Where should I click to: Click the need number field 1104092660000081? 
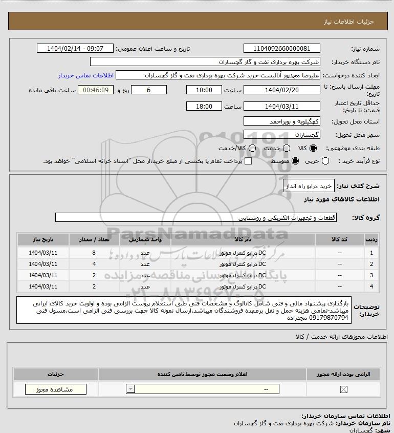tap(282, 48)
